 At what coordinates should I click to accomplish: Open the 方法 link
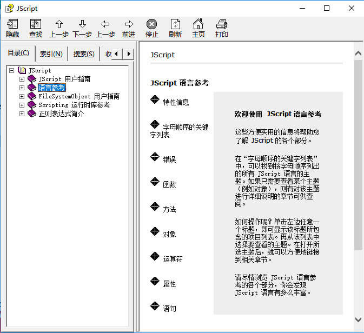point(169,209)
